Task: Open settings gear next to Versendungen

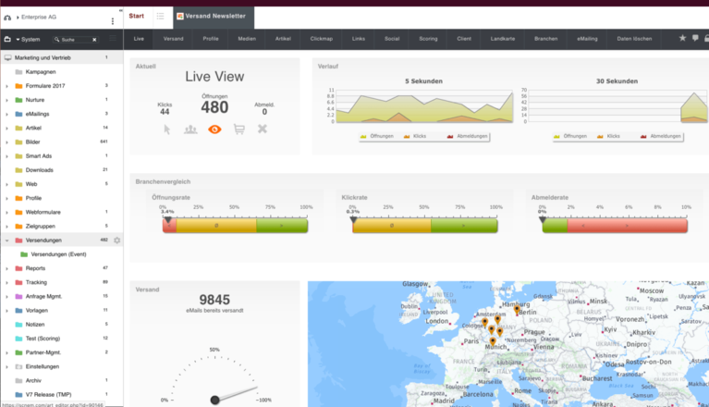Action: (x=117, y=240)
